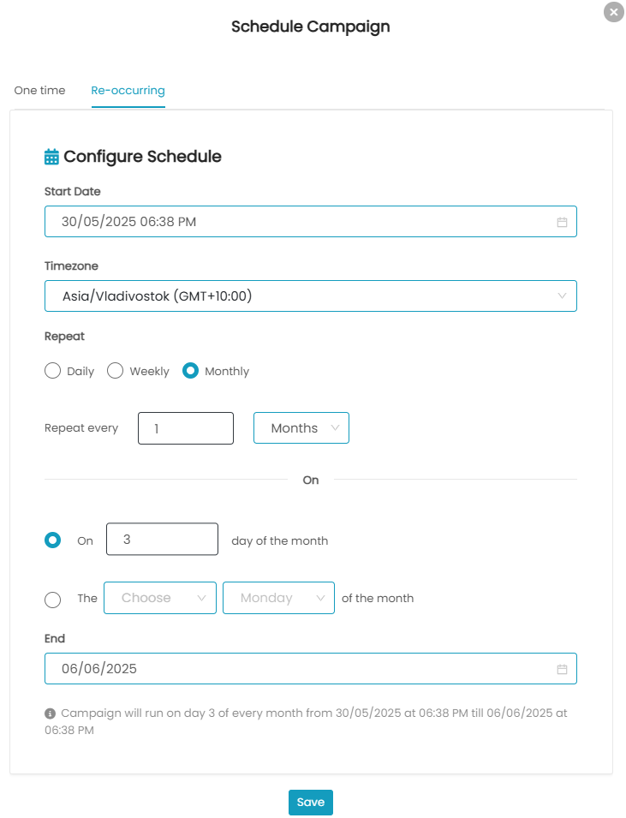Open the Choose ordinal dropdown

[x=160, y=598]
